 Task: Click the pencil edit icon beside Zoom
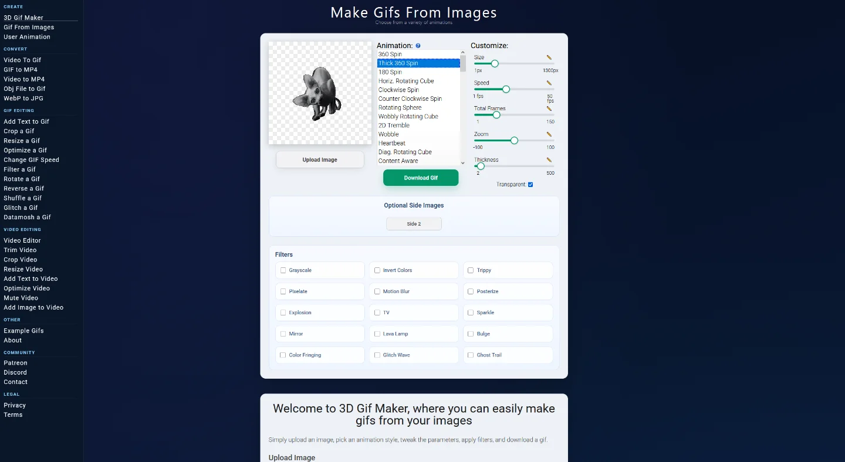(549, 134)
